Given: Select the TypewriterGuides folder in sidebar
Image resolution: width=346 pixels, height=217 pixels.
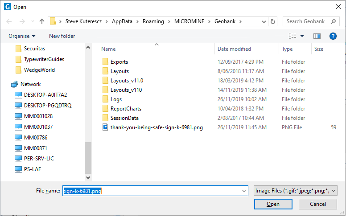Looking at the screenshot, I should [40, 59].
